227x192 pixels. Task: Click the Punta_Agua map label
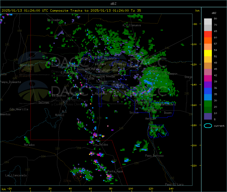(115, 172)
